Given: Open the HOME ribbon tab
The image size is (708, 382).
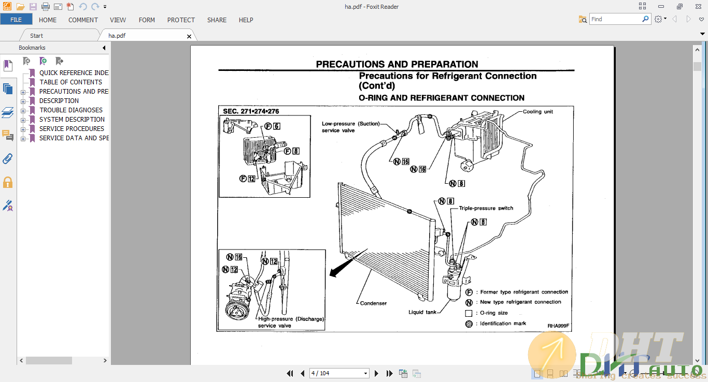Looking at the screenshot, I should [48, 20].
